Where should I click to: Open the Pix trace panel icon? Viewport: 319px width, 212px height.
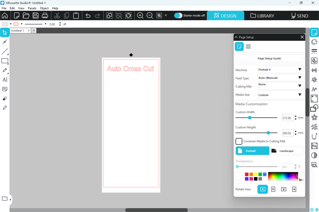point(314,146)
